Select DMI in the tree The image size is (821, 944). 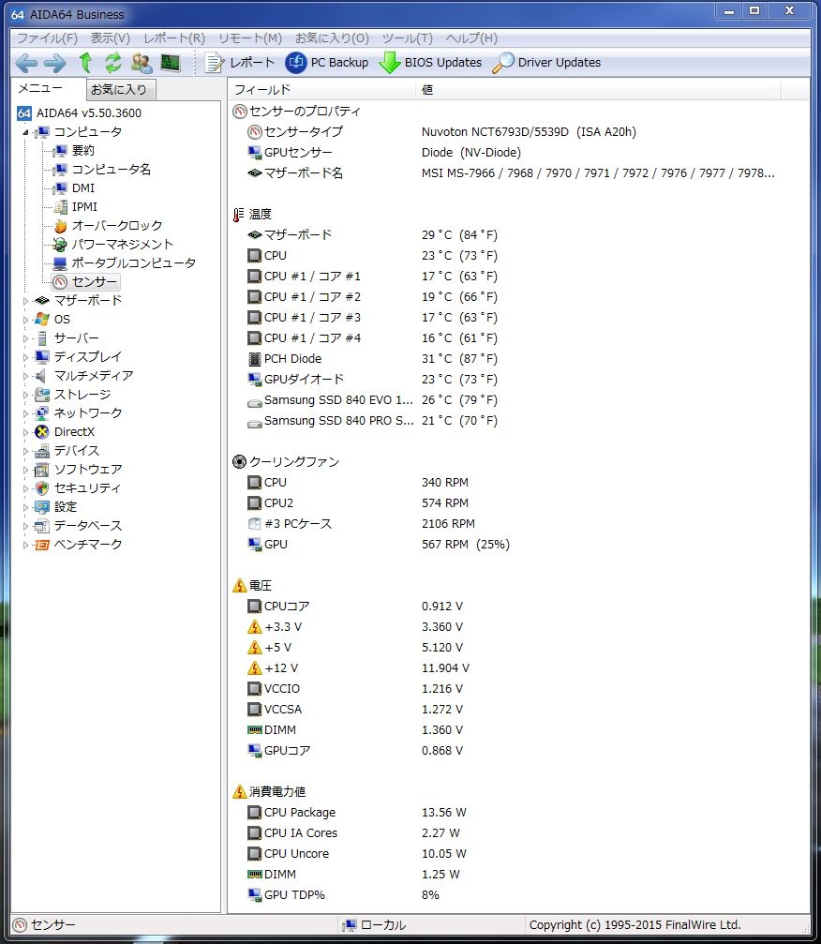83,187
